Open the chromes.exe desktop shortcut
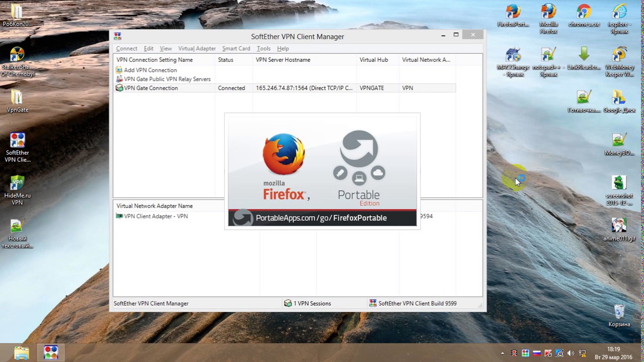Image resolution: width=644 pixels, height=362 pixels. (x=584, y=16)
